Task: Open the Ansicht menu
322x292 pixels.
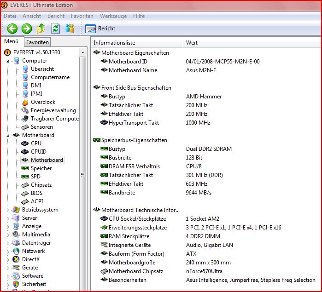Action: (x=32, y=16)
